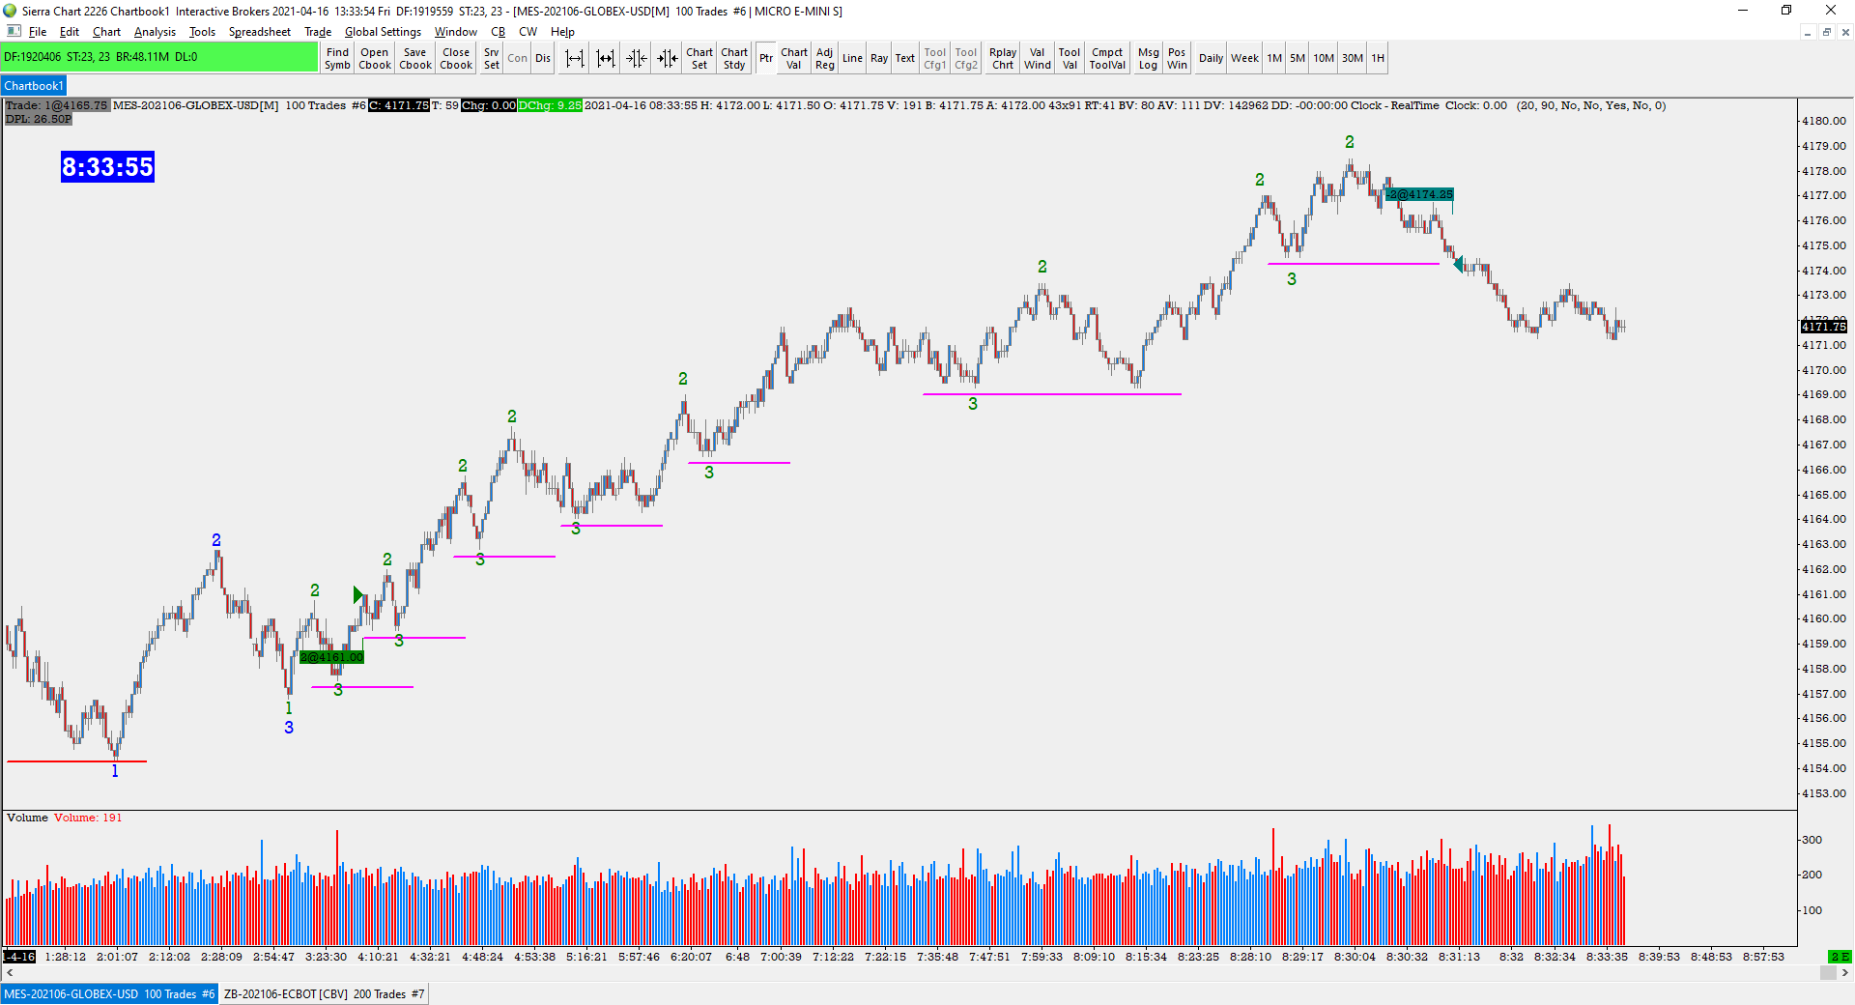Click Open Cbook toolbar button

coord(375,58)
